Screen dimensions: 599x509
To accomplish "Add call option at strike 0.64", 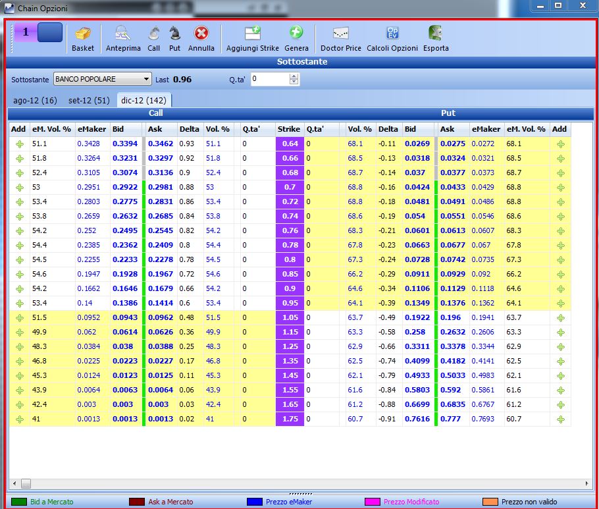I will coord(20,144).
